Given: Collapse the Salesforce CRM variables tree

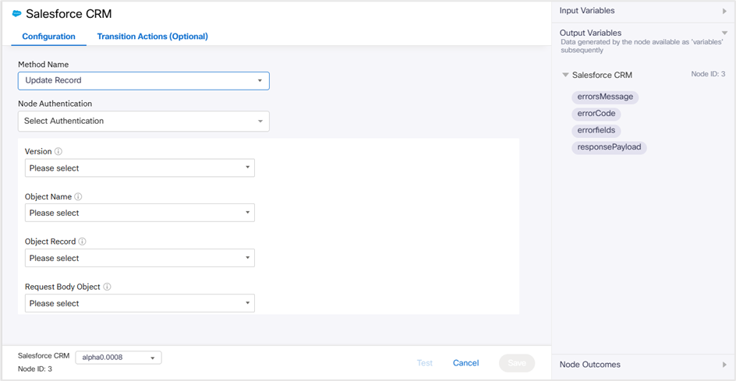Looking at the screenshot, I should coord(565,75).
